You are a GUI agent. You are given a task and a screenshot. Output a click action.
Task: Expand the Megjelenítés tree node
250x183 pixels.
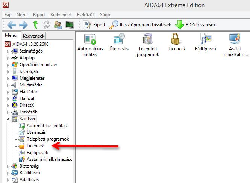click(8, 79)
